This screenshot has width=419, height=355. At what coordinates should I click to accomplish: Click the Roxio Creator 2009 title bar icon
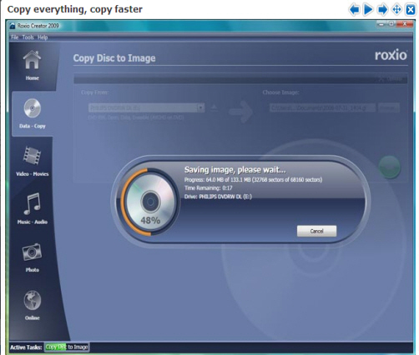(13, 26)
